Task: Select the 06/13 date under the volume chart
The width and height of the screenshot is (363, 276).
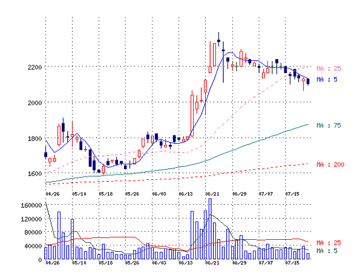Action: click(x=186, y=263)
